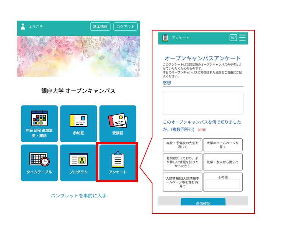
Task: Click the user avatar icon next to ようこそ
Action: [x=23, y=27]
